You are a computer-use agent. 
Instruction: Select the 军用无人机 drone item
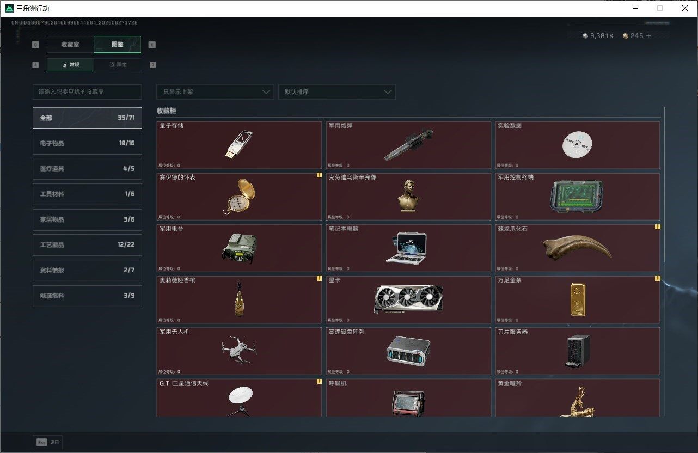point(239,351)
